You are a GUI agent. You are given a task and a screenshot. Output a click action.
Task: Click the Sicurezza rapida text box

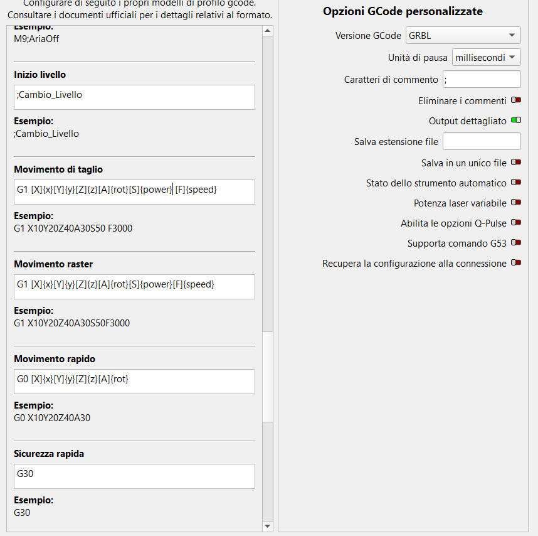pos(134,476)
